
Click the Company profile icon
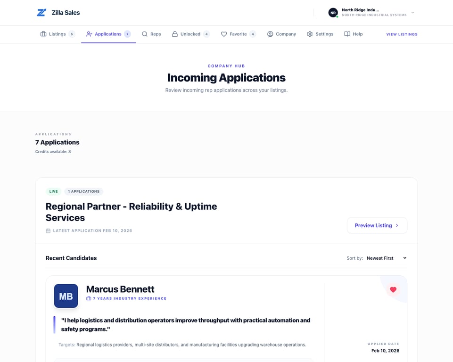click(270, 34)
